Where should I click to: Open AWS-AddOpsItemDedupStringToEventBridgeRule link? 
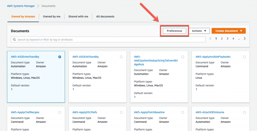tap(156, 60)
